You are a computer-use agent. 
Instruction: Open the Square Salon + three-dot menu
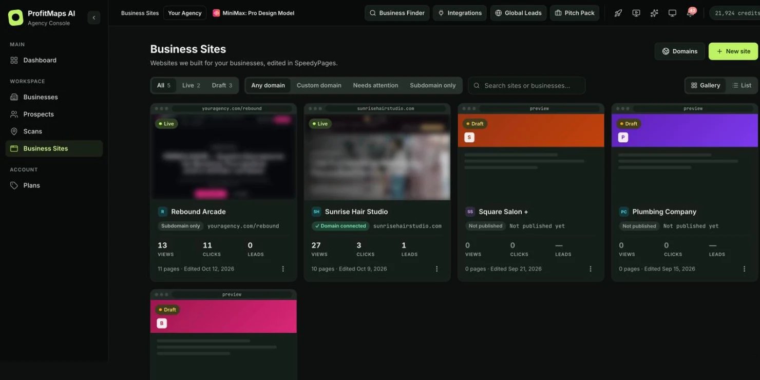(591, 269)
